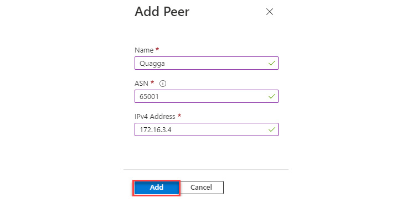Click the red asterisk beside ASN
The height and width of the screenshot is (208, 412).
(152, 82)
